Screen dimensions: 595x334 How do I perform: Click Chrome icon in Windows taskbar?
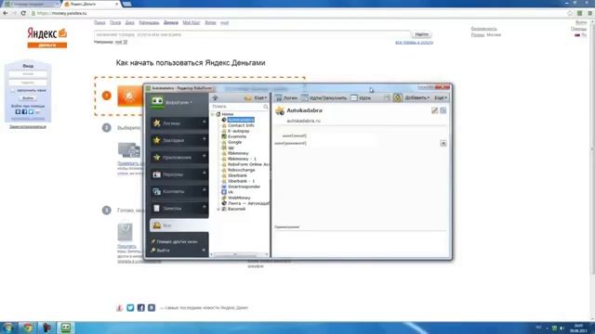tap(27, 328)
